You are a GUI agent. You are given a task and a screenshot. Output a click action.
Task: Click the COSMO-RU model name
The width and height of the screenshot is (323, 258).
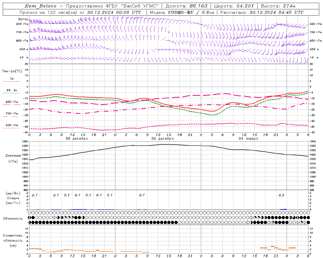point(181,12)
